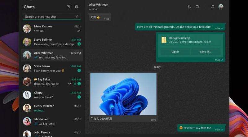Open the Clippy chat
Screen dimensions: 248x137
pyautogui.click(x=51, y=95)
